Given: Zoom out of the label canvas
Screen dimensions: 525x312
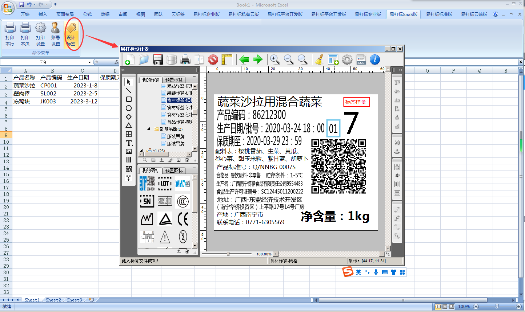Looking at the screenshot, I should click(289, 59).
